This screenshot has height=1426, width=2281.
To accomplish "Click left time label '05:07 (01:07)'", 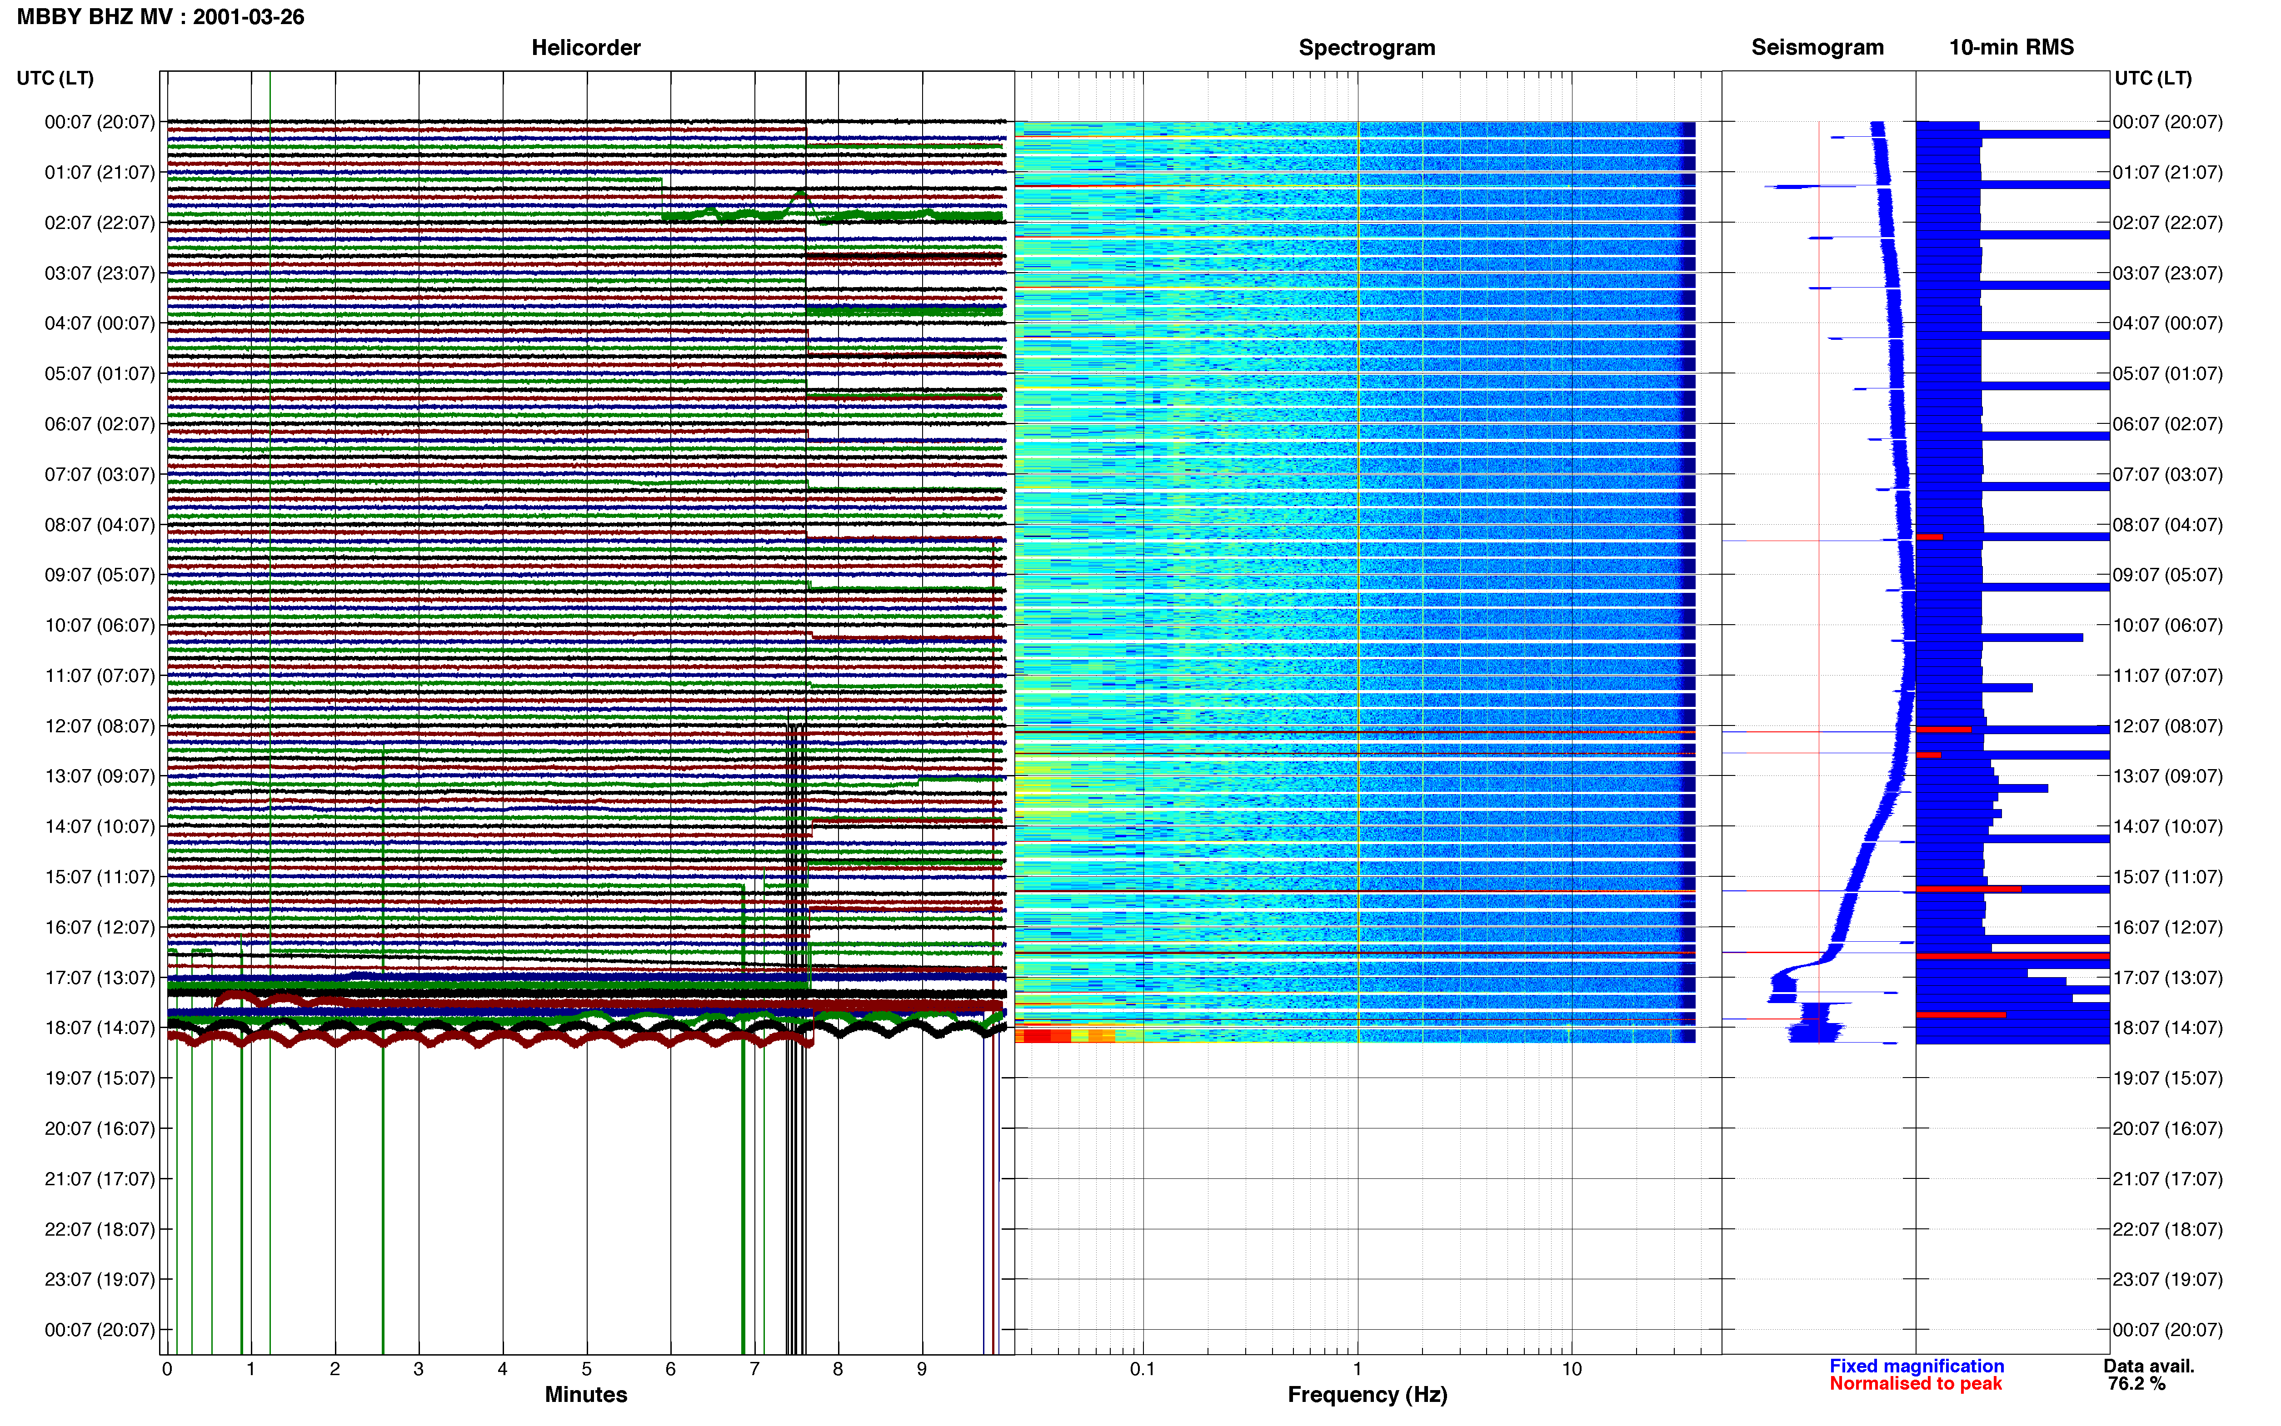I will point(99,373).
